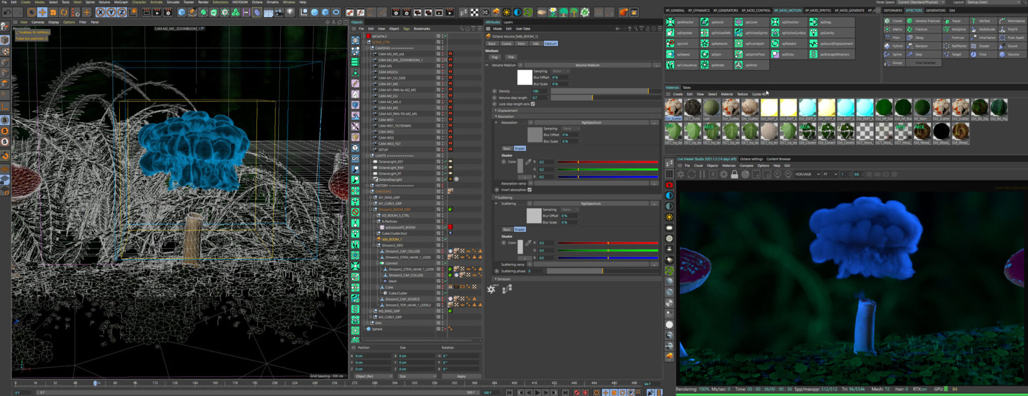Add the Plain effector
The width and height of the screenshot is (1028, 396).
point(893,37)
